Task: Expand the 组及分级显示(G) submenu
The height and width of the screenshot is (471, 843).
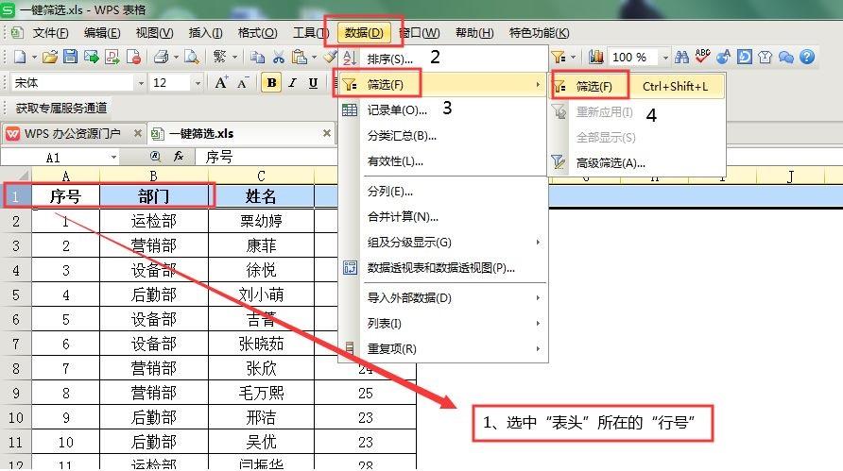Action: pos(538,243)
